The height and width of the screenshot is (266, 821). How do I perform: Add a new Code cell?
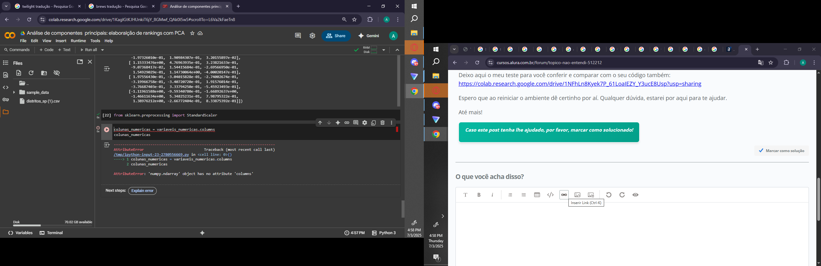coord(47,50)
